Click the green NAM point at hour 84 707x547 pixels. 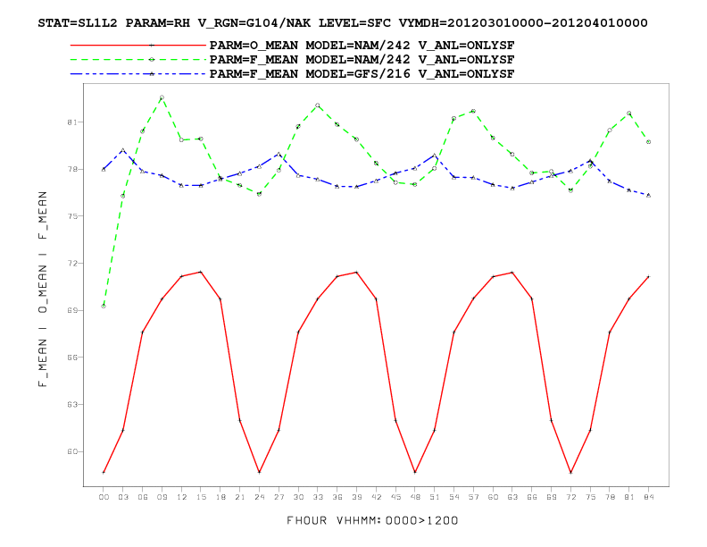[x=648, y=142]
